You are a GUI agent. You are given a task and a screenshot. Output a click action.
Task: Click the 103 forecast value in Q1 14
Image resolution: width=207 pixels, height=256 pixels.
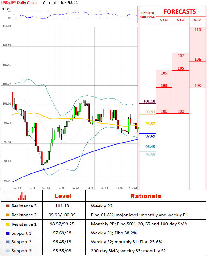(197, 86)
